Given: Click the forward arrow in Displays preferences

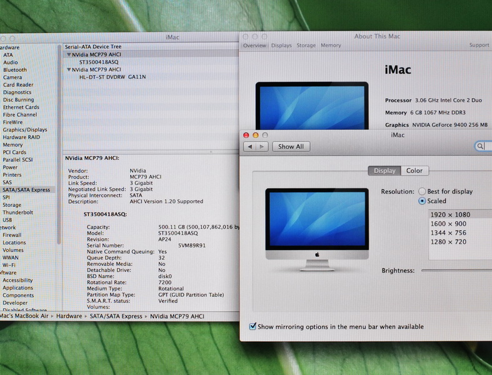Looking at the screenshot, I should tap(262, 146).
